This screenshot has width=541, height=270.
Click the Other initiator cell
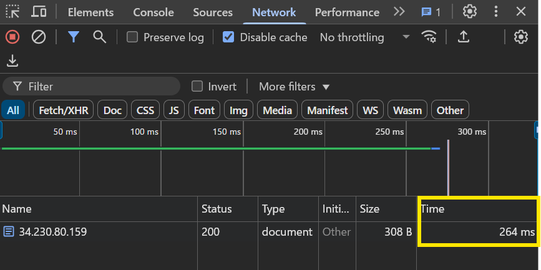pyautogui.click(x=336, y=232)
